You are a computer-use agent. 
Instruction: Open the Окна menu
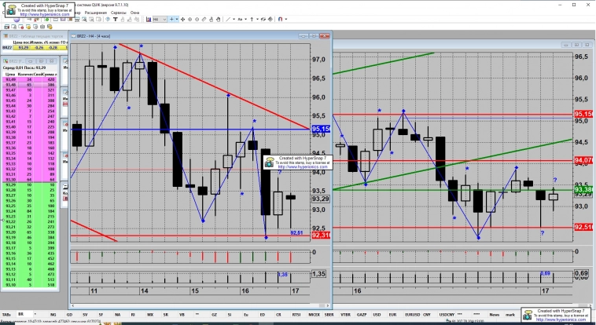coord(134,13)
